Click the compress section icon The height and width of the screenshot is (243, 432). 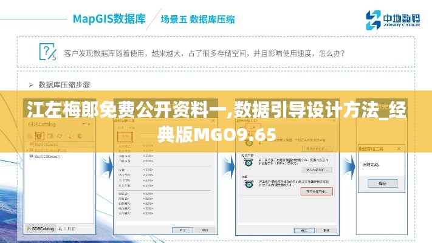[249, 183]
